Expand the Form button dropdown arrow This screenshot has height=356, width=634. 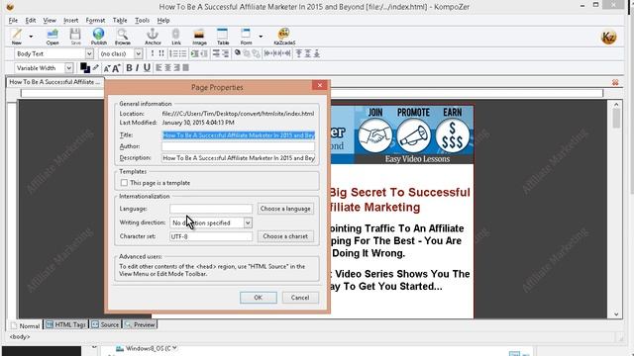pos(261,37)
